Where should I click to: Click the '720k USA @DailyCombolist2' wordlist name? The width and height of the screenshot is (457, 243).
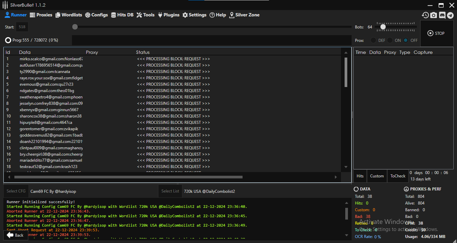pyautogui.click(x=209, y=191)
